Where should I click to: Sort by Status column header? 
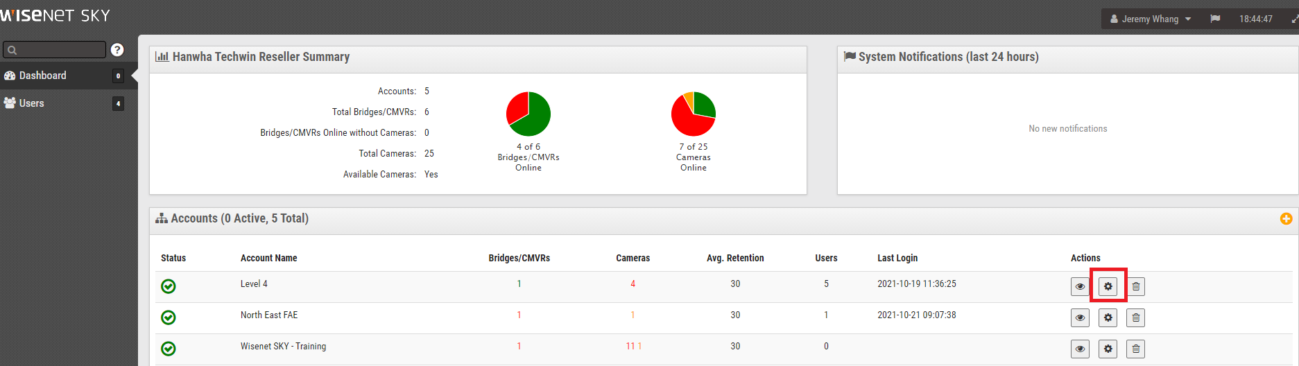(173, 258)
